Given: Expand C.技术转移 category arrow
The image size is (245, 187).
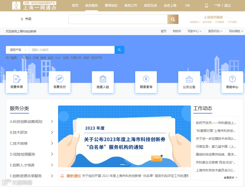Looking at the screenshot, I should tap(52, 143).
